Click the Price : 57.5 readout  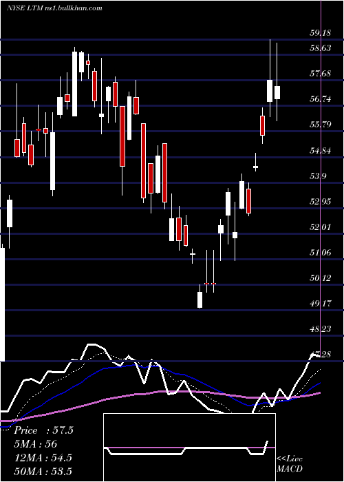click(43, 430)
